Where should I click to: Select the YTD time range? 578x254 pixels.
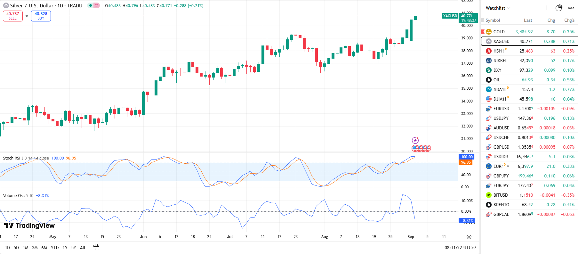point(55,248)
